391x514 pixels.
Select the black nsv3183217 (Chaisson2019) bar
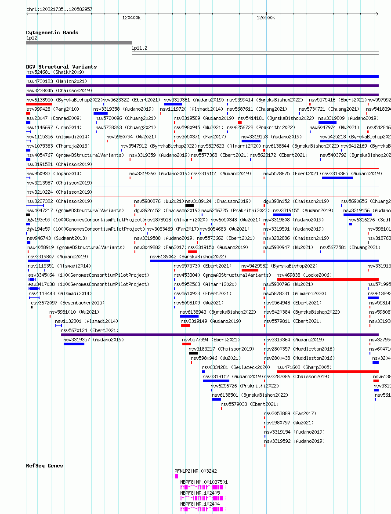[193, 353]
